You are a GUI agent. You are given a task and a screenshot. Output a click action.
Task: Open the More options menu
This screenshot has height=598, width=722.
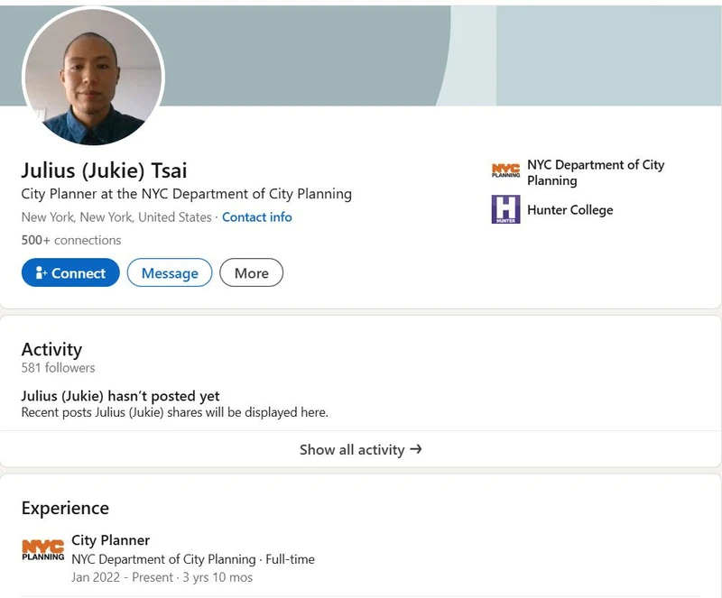click(251, 272)
